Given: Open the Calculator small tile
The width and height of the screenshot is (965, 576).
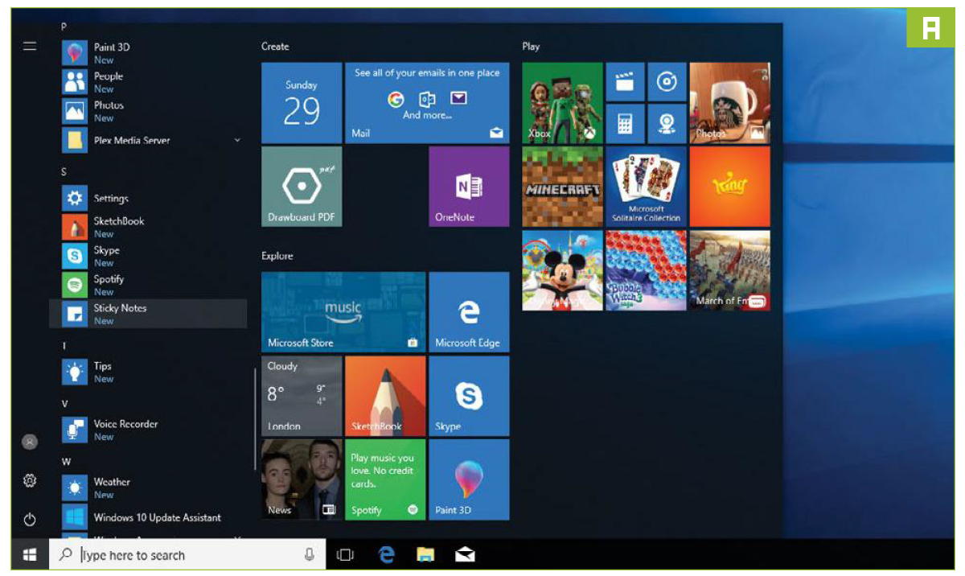Looking at the screenshot, I should tap(625, 124).
